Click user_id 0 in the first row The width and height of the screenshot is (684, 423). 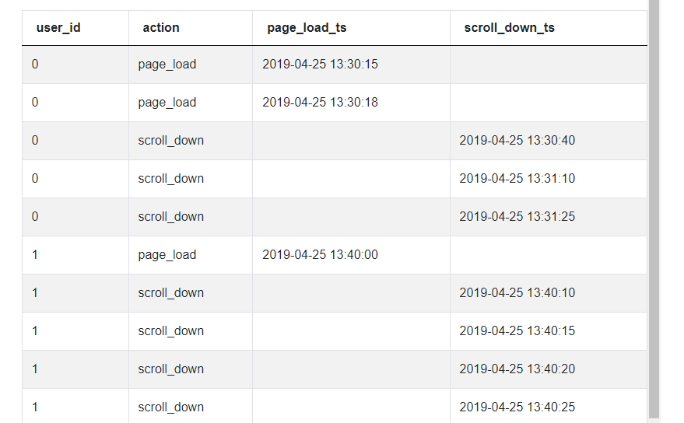[35, 64]
